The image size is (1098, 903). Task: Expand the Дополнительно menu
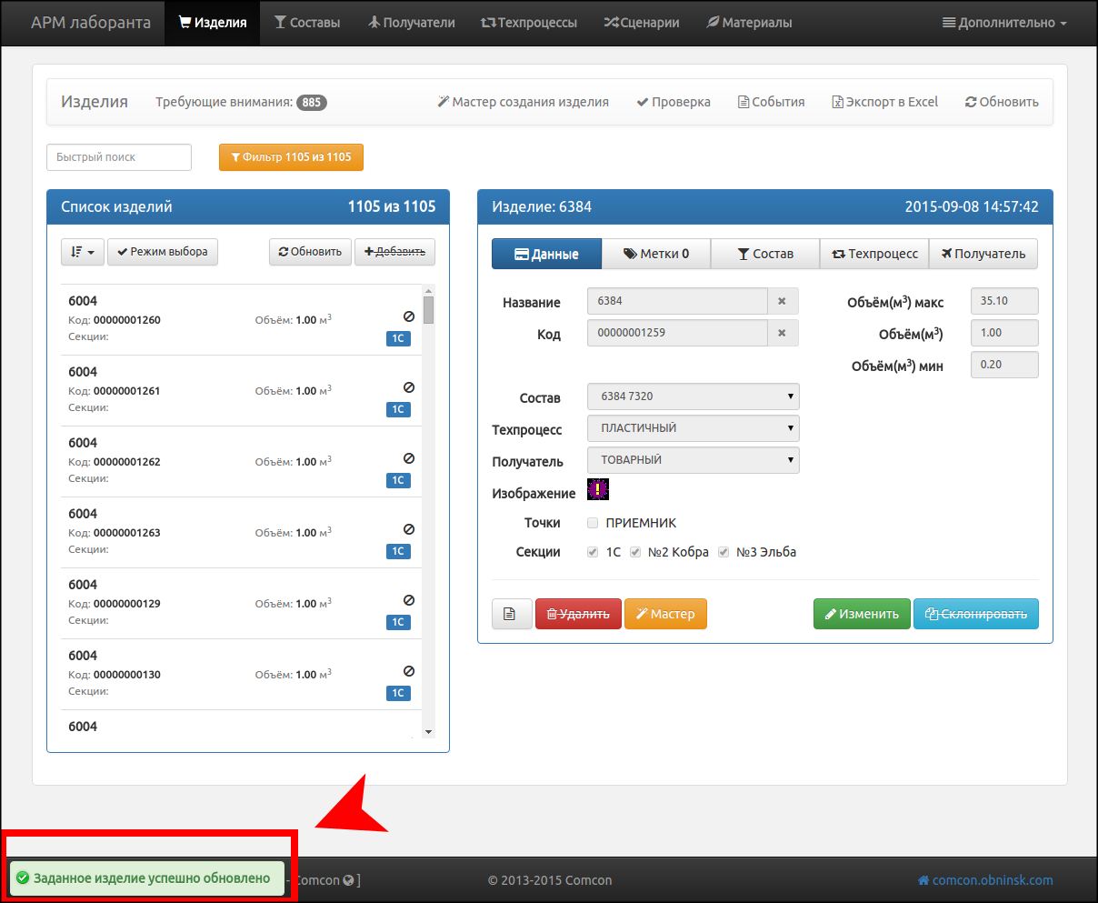click(x=1004, y=23)
